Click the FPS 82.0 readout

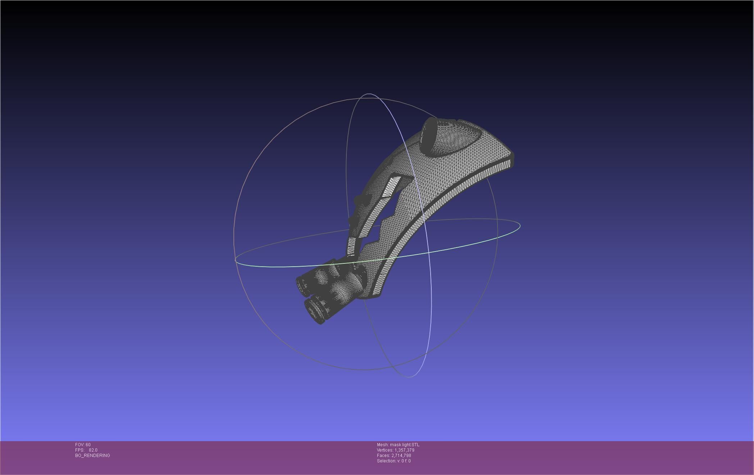point(86,450)
